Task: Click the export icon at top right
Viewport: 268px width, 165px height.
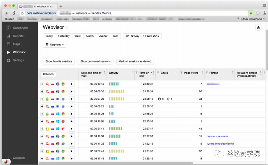Action: coord(258,27)
